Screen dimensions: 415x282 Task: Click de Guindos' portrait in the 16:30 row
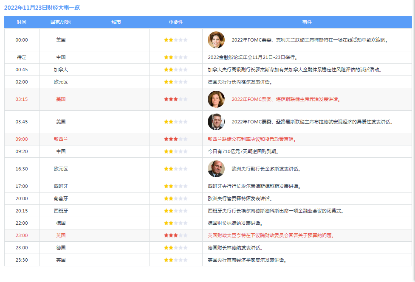216,169
